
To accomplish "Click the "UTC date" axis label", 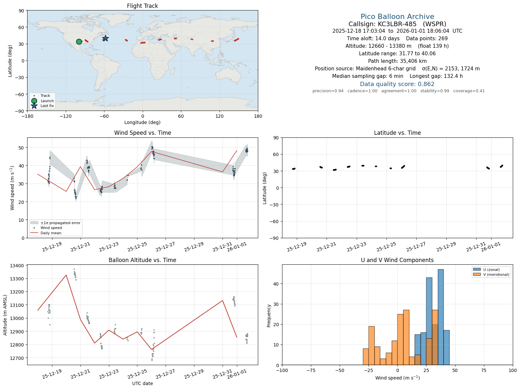I will point(142,383).
